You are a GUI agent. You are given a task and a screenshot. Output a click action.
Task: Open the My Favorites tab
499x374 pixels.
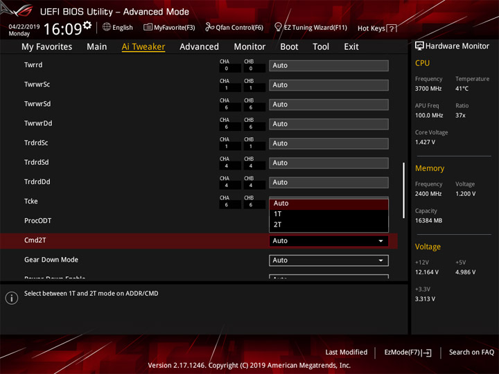click(47, 47)
